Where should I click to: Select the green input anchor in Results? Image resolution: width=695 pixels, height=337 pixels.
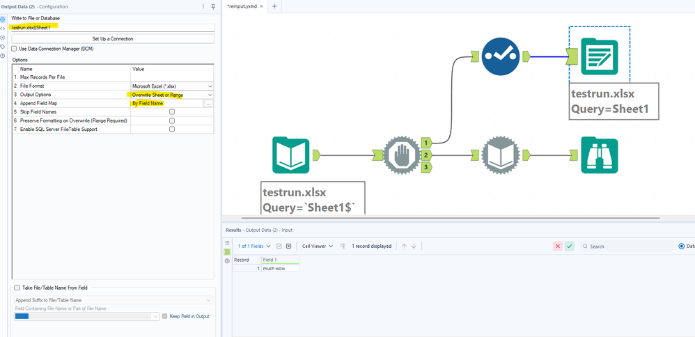click(228, 252)
